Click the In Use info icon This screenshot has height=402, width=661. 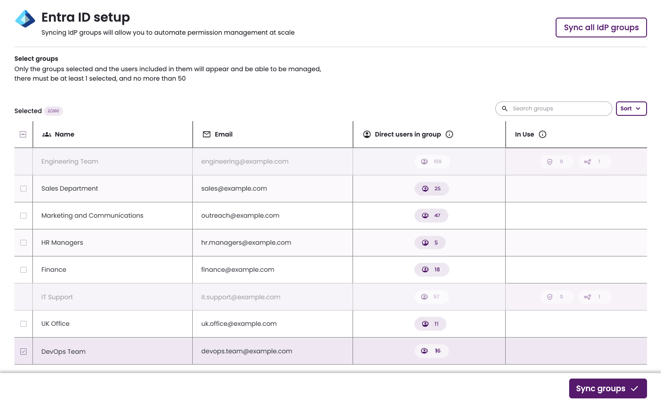click(x=543, y=134)
